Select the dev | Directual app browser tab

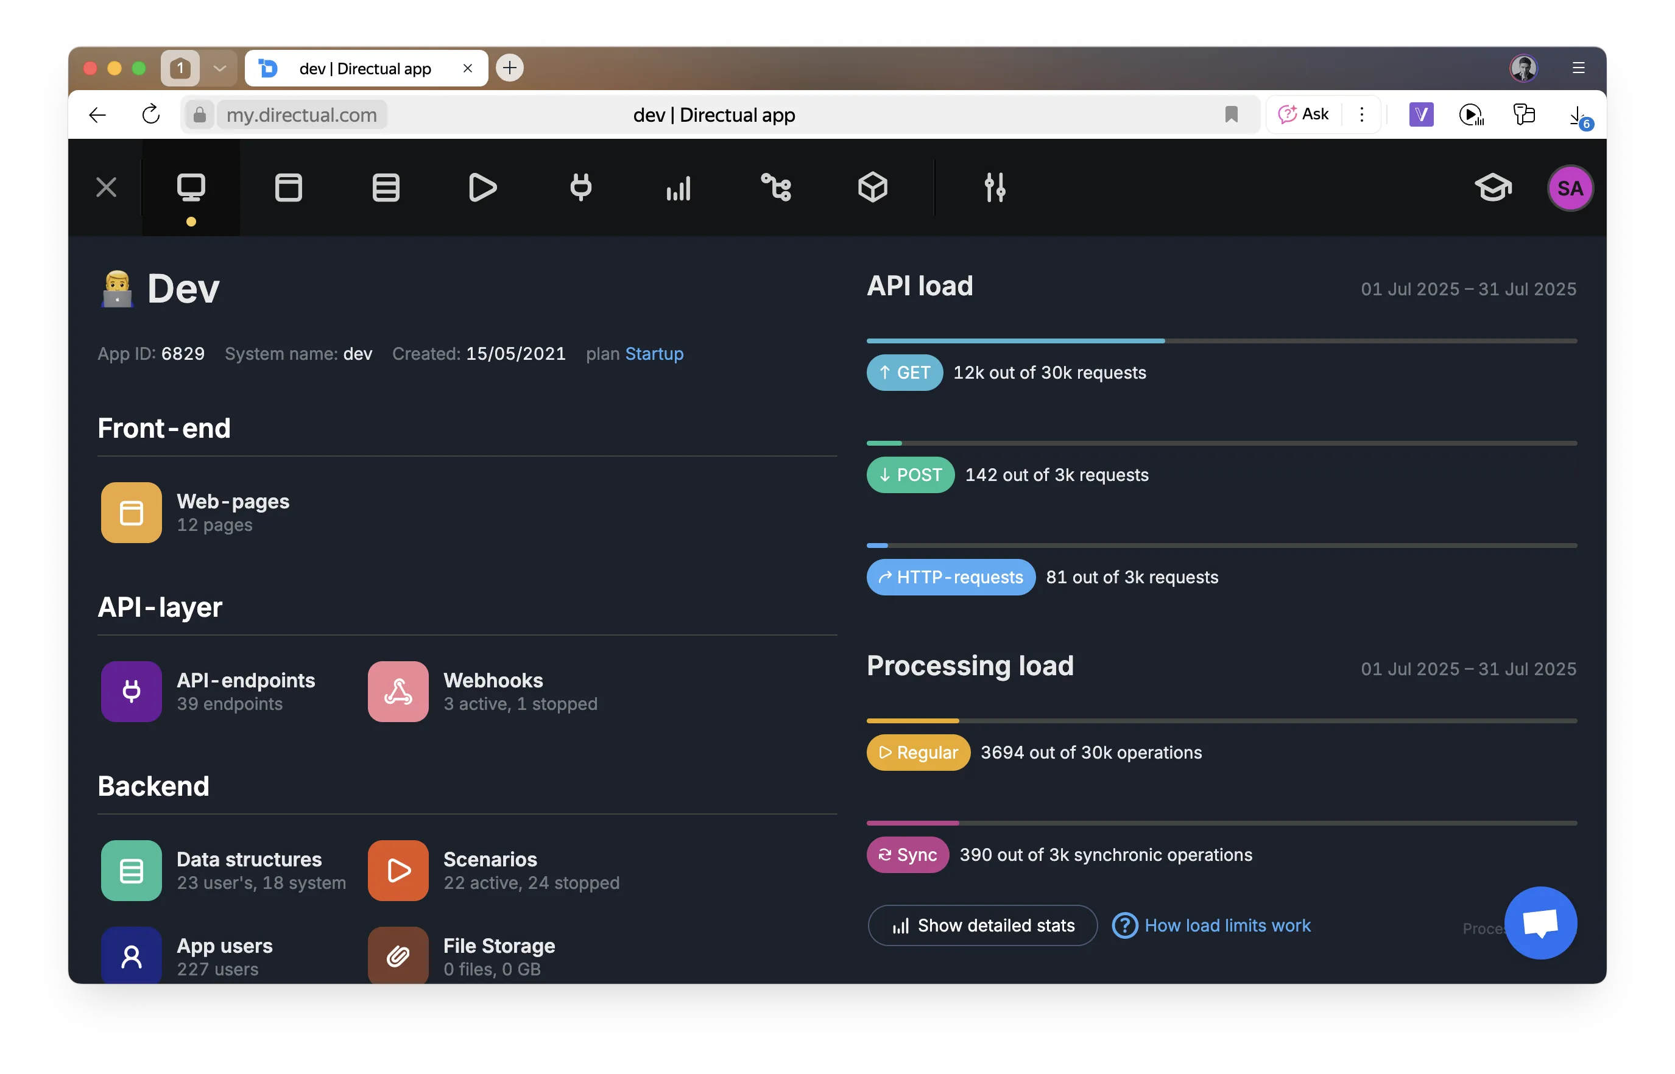(x=364, y=68)
